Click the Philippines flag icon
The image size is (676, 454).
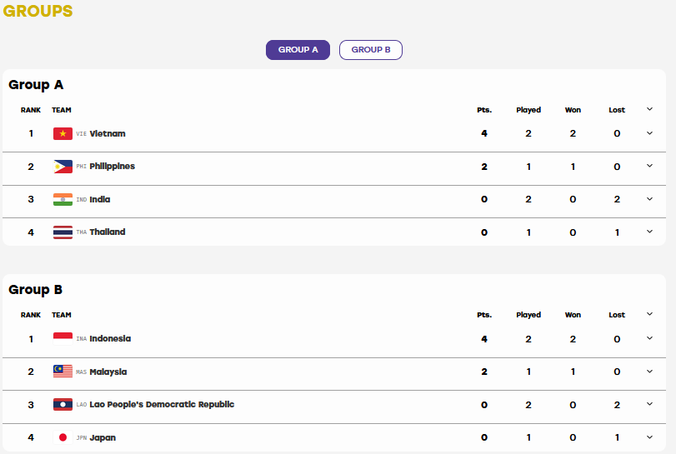(x=63, y=167)
